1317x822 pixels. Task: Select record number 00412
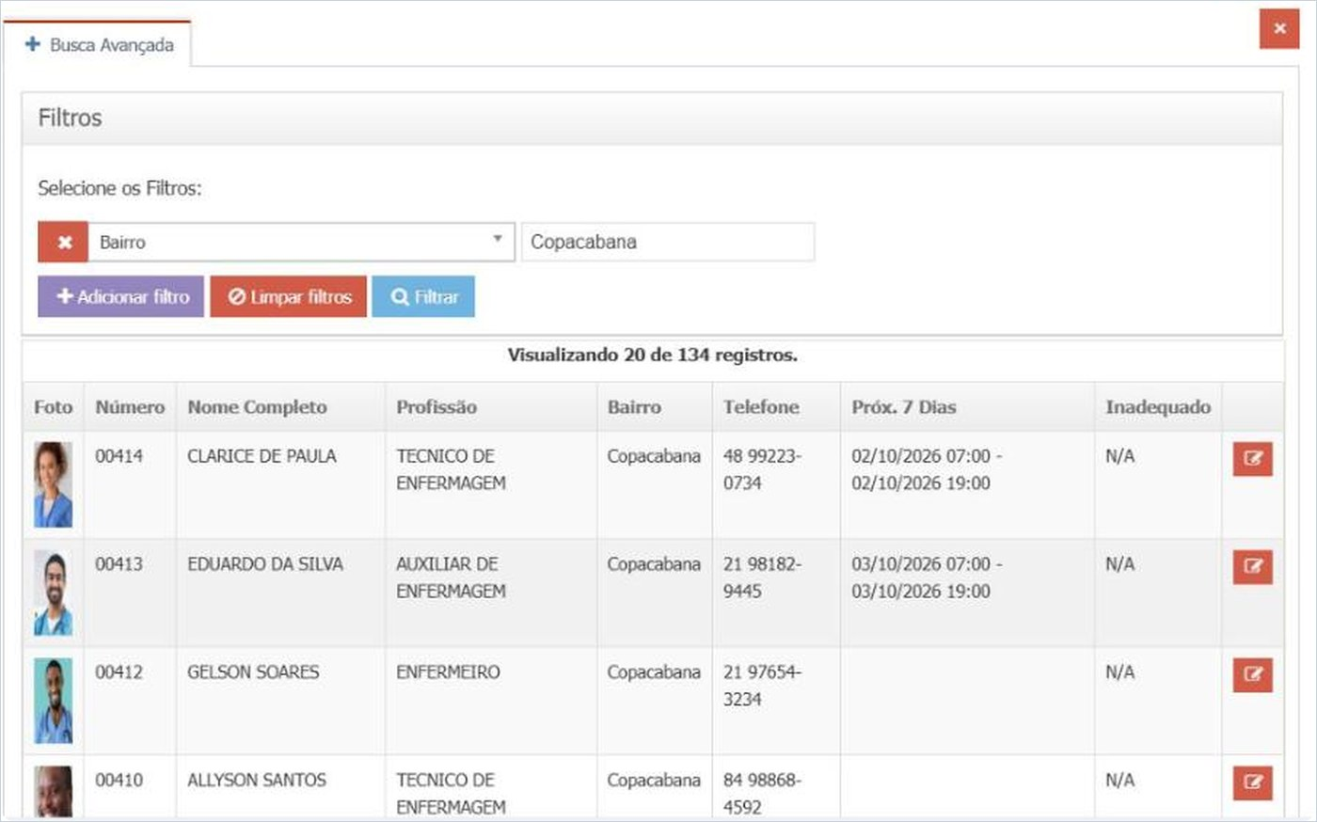[119, 672]
